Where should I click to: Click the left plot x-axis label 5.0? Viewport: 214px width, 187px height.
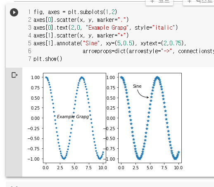coord(74,168)
